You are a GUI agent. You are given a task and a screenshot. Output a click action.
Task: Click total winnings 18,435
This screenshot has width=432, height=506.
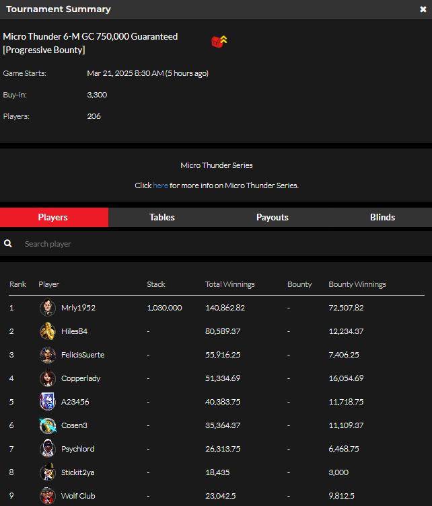pos(217,472)
